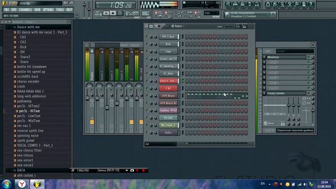
Task: Click the stop square icon in recorder bar
Action: pyautogui.click(x=138, y=170)
